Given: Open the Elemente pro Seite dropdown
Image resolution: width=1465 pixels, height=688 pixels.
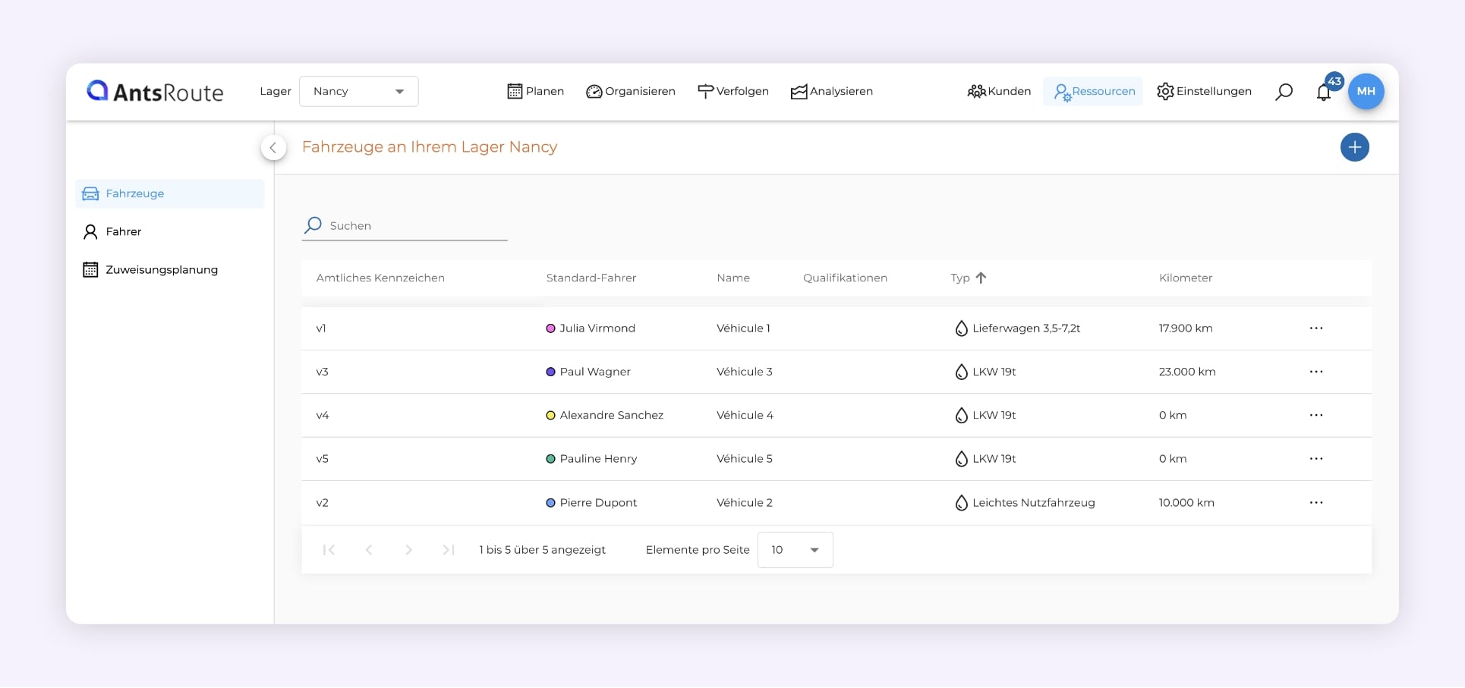Looking at the screenshot, I should point(794,550).
